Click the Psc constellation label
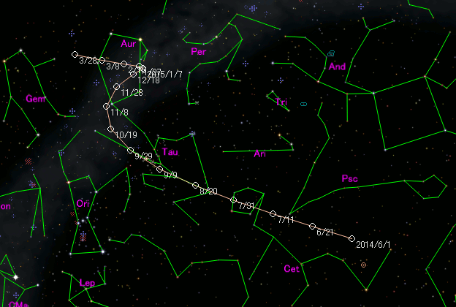The image size is (456, 307). tap(349, 178)
